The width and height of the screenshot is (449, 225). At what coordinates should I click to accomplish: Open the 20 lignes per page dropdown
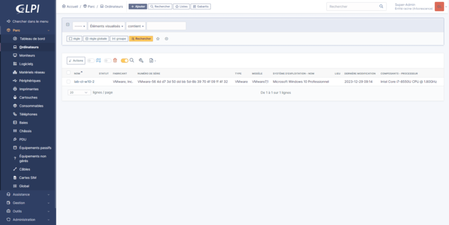coord(80,93)
